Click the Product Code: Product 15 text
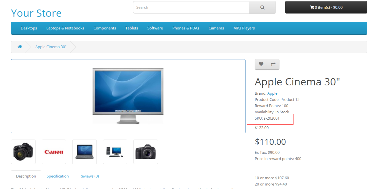 tap(277, 100)
